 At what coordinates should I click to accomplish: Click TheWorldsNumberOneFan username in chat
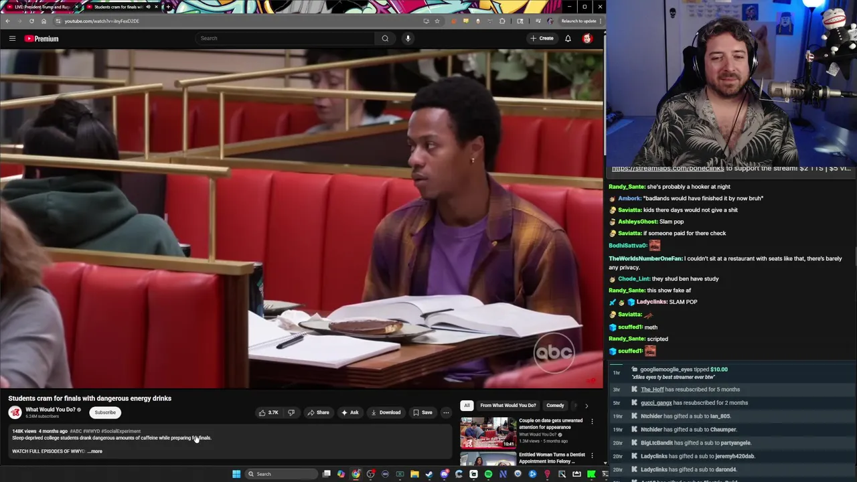pyautogui.click(x=645, y=258)
